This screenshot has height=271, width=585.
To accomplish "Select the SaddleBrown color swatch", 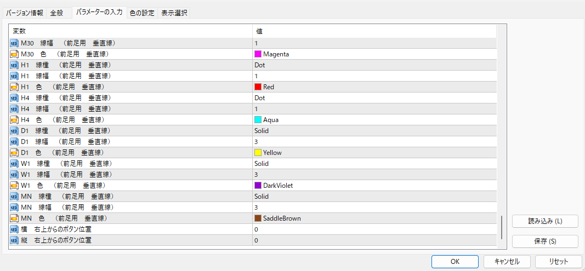I will pyautogui.click(x=258, y=218).
